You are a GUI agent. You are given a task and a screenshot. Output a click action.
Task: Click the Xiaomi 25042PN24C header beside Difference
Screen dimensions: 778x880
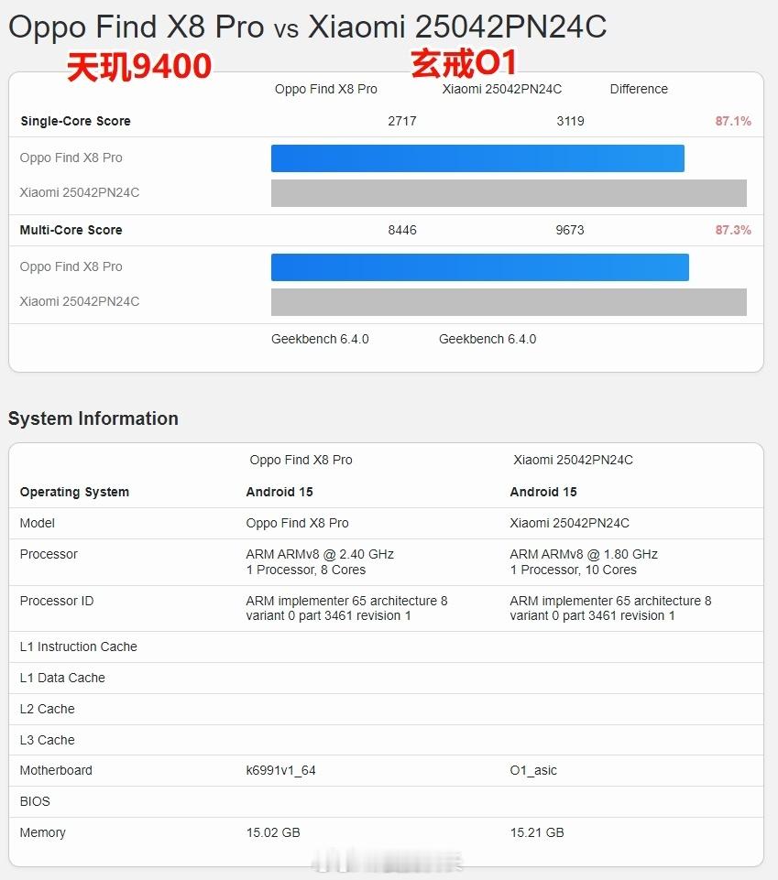pos(501,89)
